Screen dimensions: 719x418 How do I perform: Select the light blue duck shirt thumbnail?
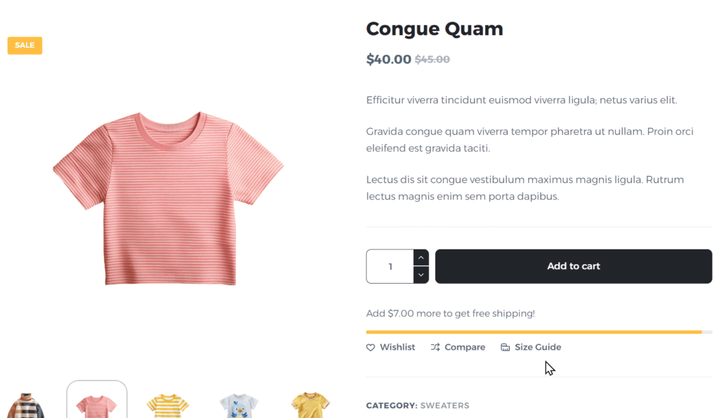239,405
